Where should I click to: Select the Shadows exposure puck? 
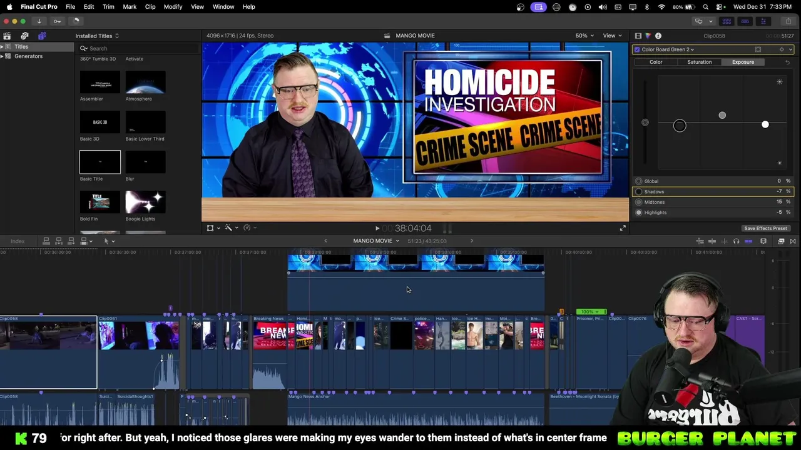680,126
